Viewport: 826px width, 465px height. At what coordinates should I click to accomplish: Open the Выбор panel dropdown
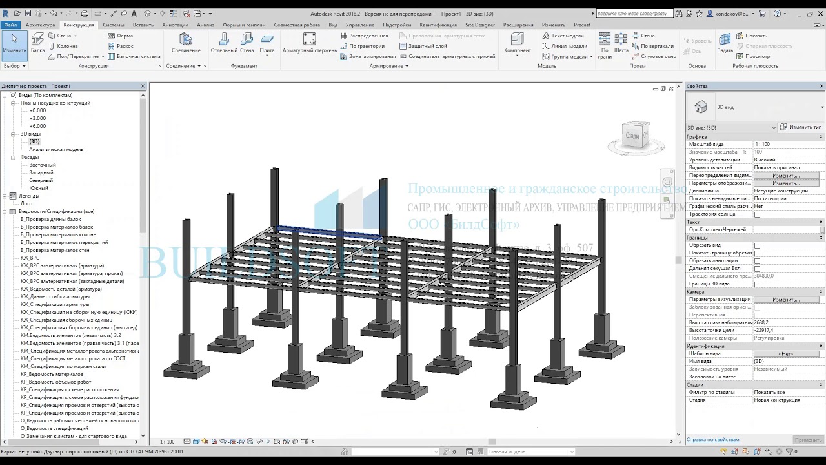point(14,66)
